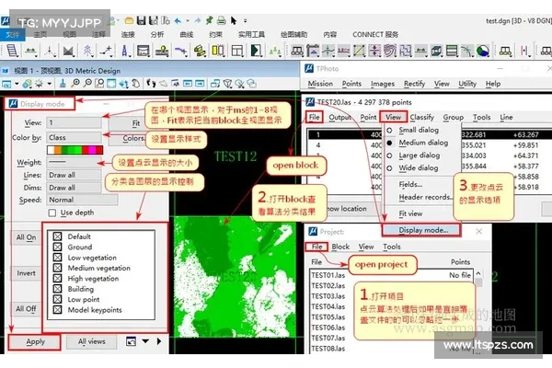The height and width of the screenshot is (368, 552).
Task: Open the Rectify menu in TPhoto window
Action: (x=414, y=84)
